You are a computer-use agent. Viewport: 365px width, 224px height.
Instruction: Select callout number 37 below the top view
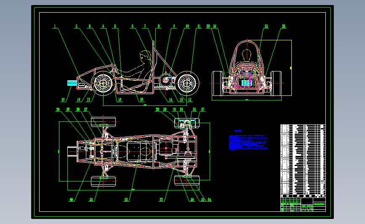point(162,200)
